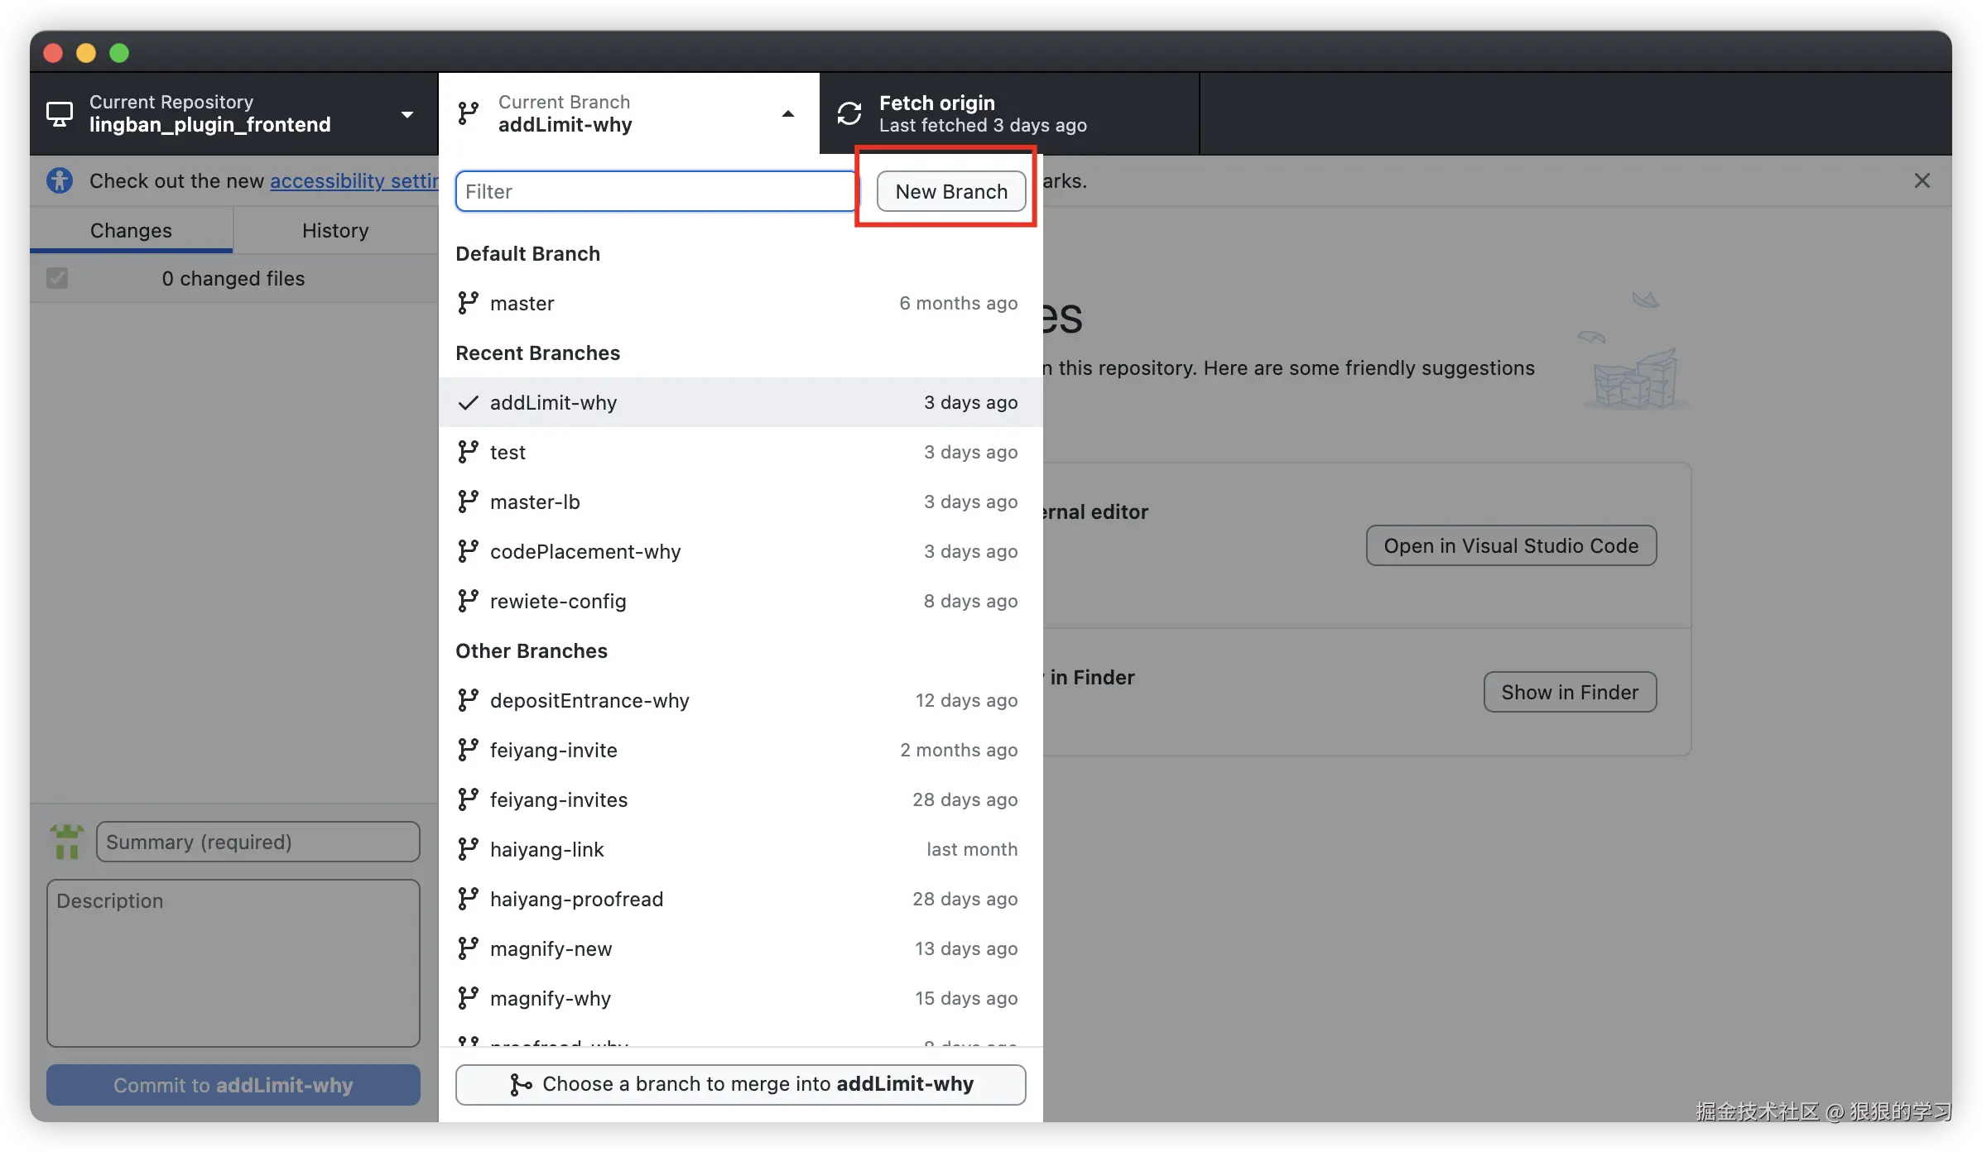
Task: Collapse the Current Branch dropdown arrow
Action: point(788,114)
